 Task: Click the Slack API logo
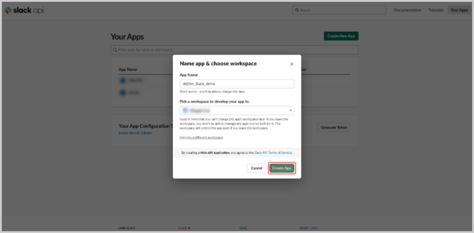point(24,10)
